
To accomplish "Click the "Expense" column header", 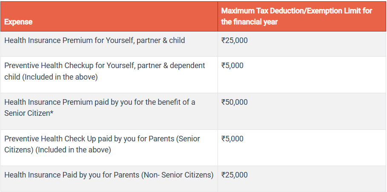I will point(18,22).
